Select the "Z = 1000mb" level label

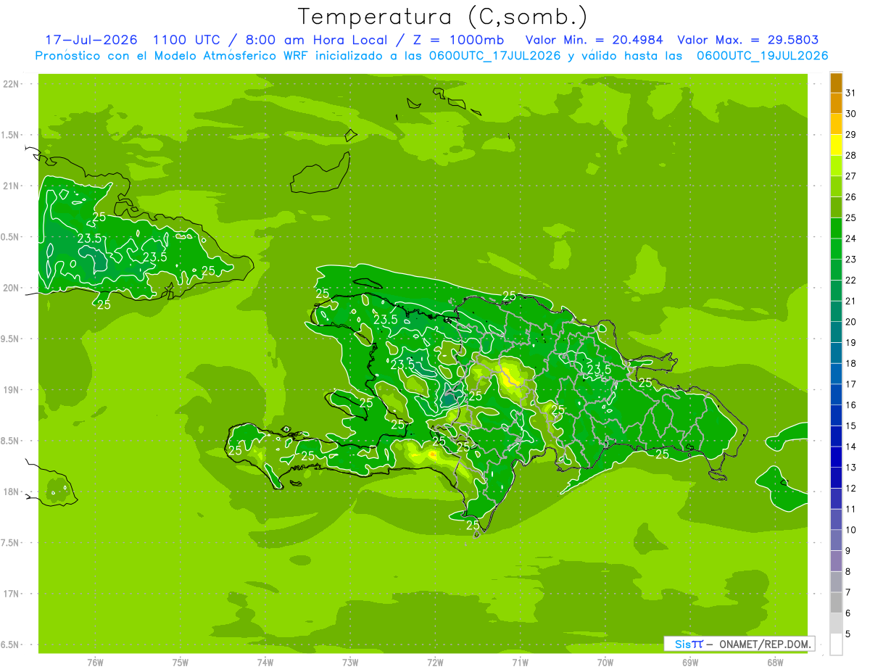click(460, 41)
